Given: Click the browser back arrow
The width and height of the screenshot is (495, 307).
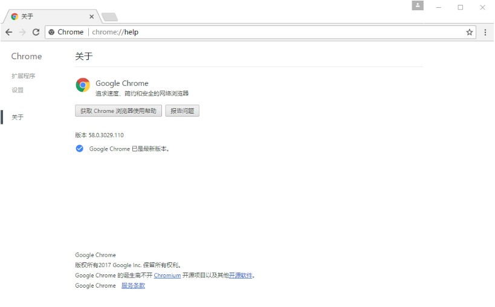Looking at the screenshot, I should click(x=9, y=32).
